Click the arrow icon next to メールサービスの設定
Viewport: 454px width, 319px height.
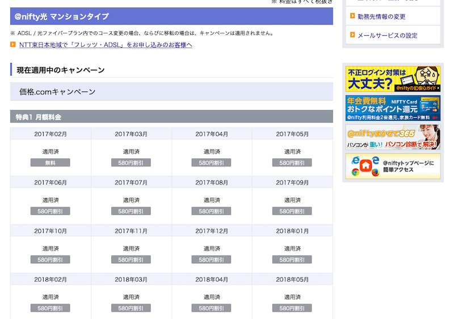pos(352,35)
